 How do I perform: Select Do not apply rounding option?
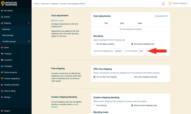95,44
